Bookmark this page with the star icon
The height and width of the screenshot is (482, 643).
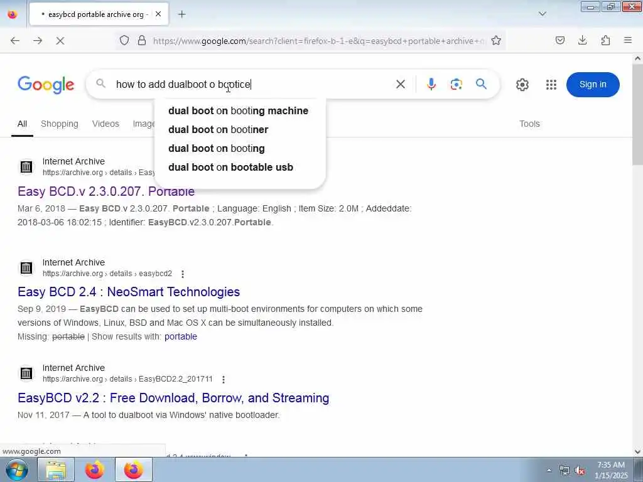[496, 40]
